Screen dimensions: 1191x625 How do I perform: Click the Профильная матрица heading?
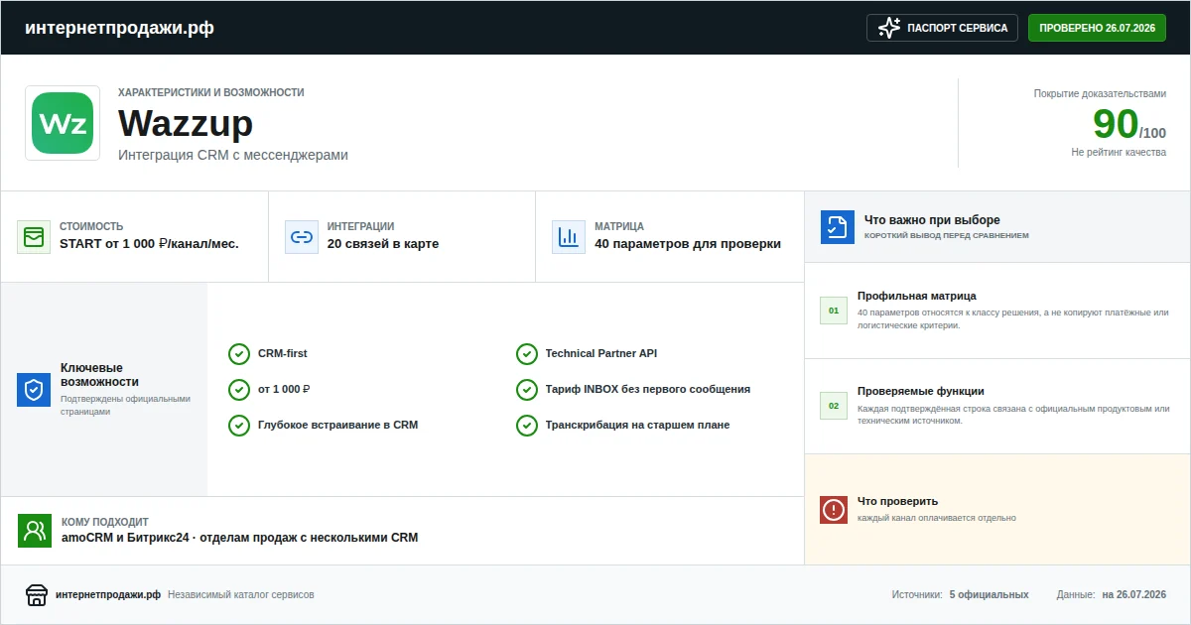tap(917, 296)
